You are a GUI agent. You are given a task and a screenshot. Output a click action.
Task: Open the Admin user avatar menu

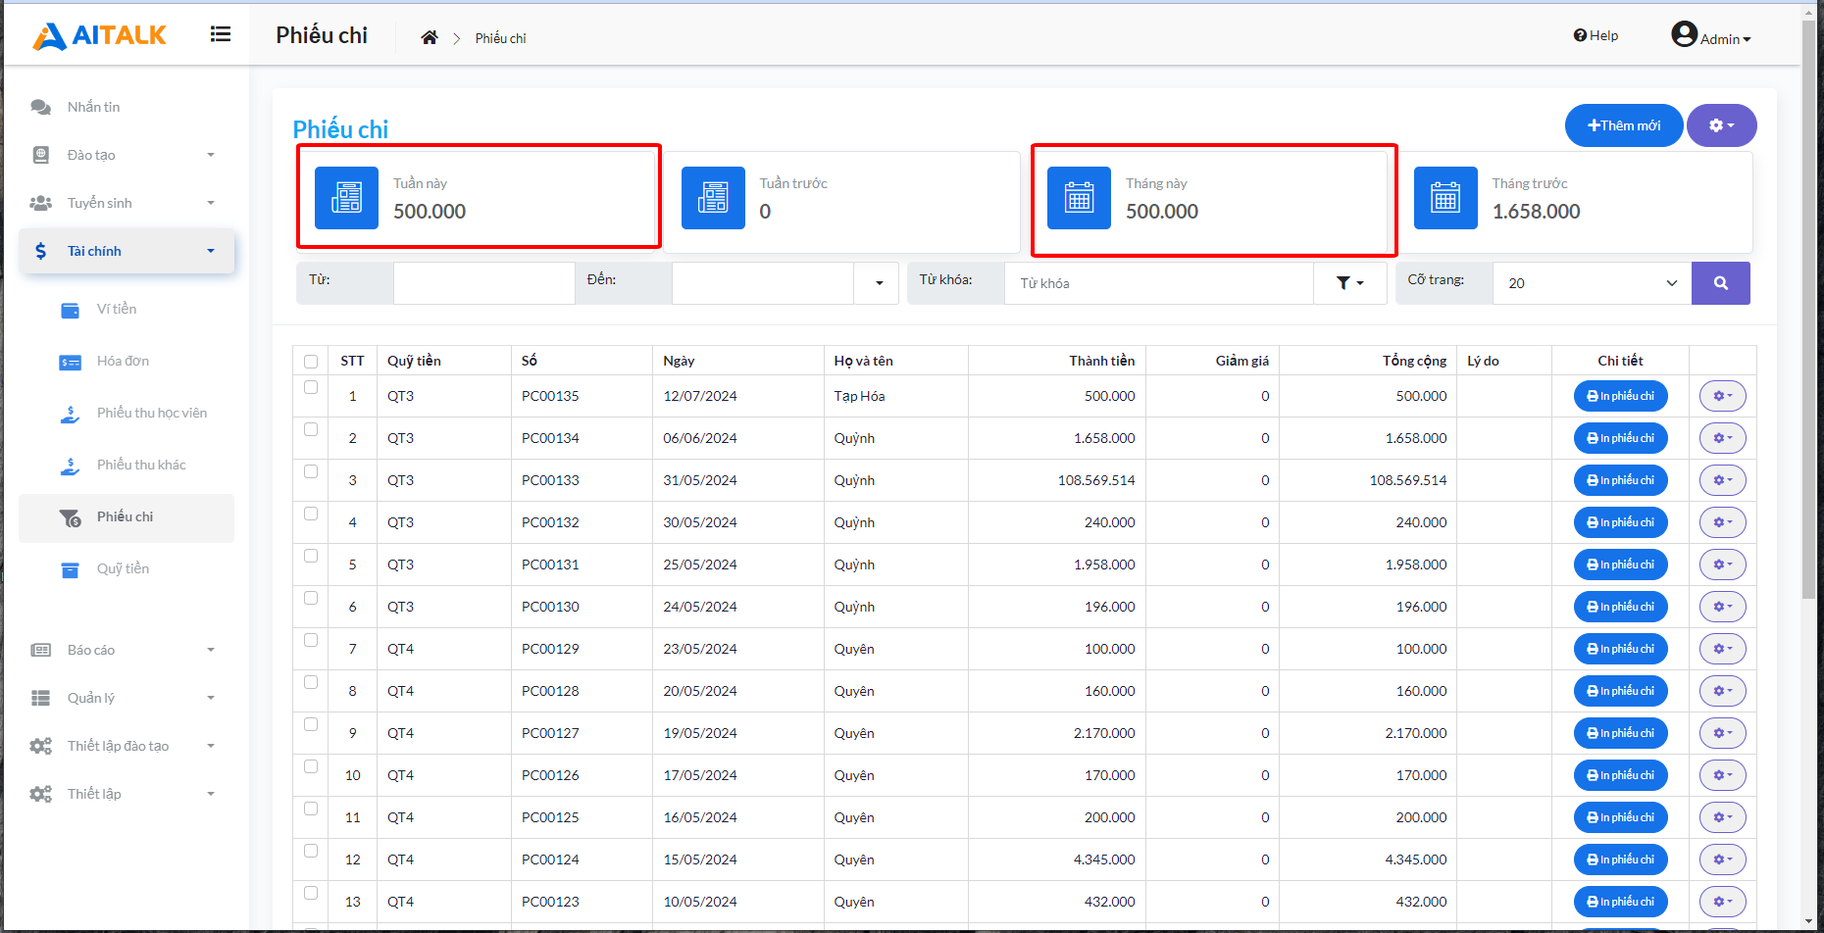[x=1710, y=35]
